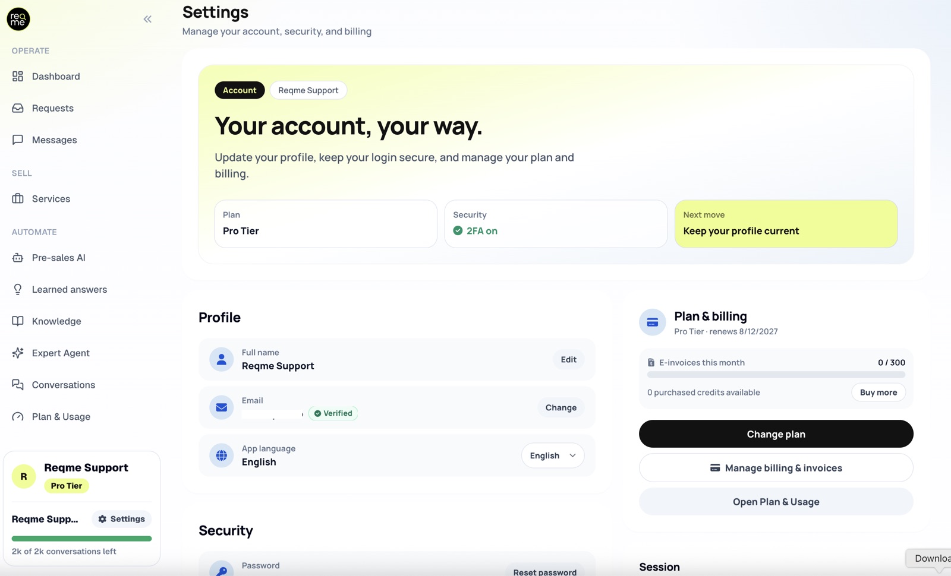Image resolution: width=951 pixels, height=576 pixels.
Task: Open the English language dropdown
Action: 553,455
